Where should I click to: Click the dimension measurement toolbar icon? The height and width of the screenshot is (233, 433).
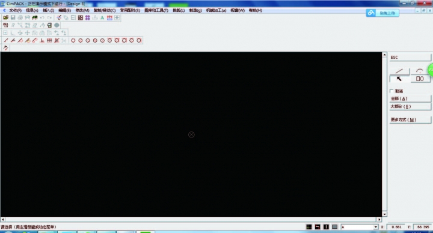(x=109, y=17)
